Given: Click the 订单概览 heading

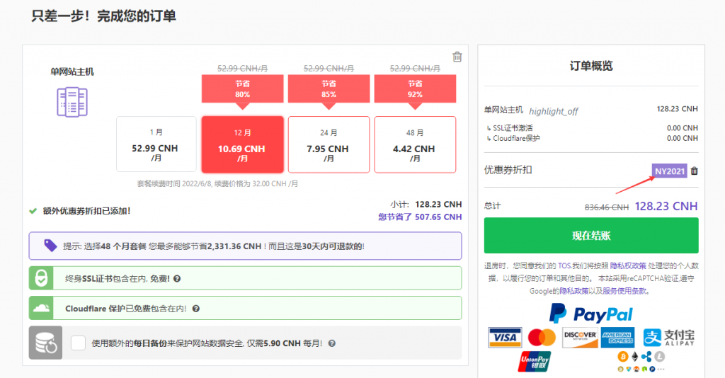Looking at the screenshot, I should coord(591,66).
